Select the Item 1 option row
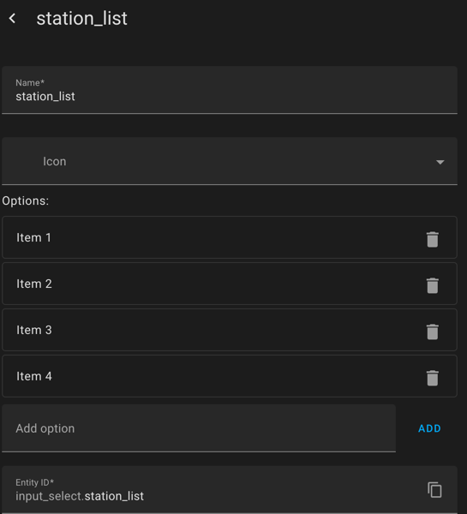Viewport: 467px width, 514px height. coord(230,237)
